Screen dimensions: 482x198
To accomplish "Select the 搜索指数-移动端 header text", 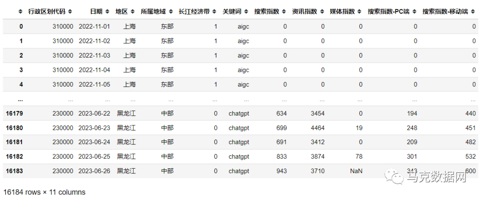I will 445,12.
